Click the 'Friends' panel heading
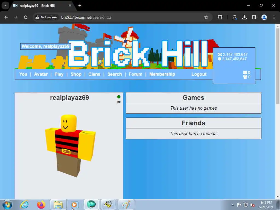 click(x=193, y=123)
